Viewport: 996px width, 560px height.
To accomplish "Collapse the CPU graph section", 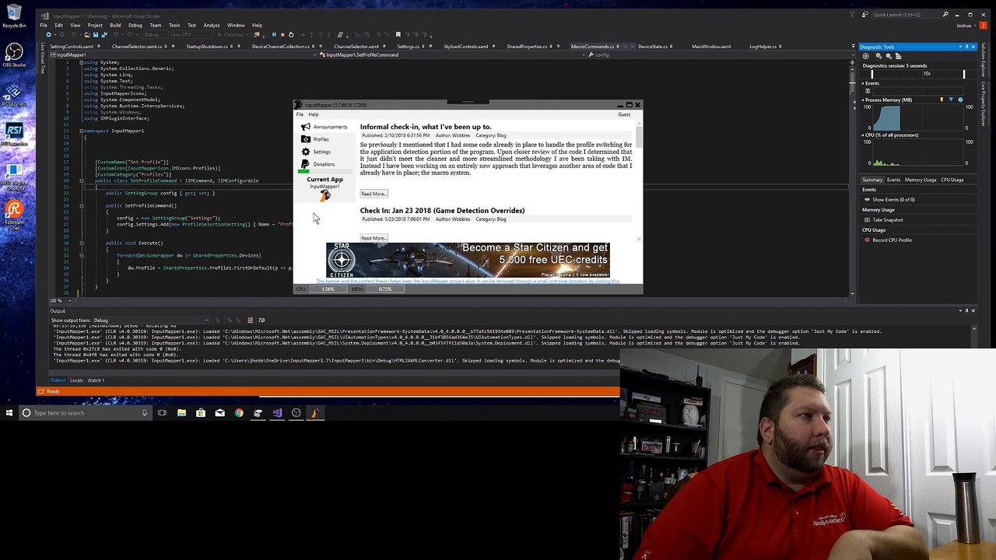I will pyautogui.click(x=863, y=135).
